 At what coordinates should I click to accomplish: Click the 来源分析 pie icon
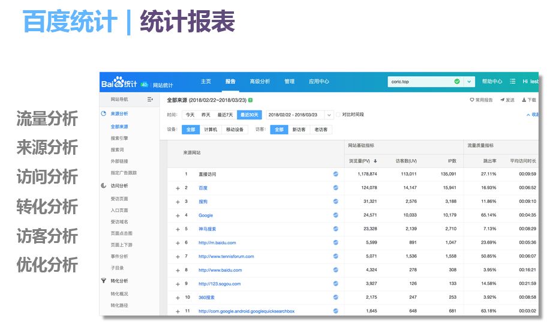tap(103, 113)
